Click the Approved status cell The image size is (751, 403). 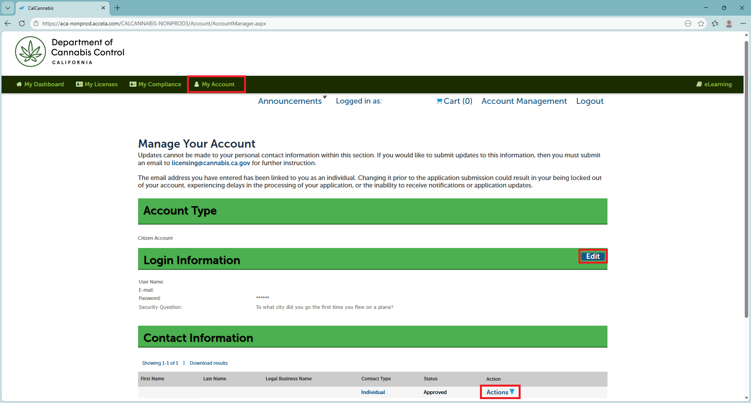point(435,392)
